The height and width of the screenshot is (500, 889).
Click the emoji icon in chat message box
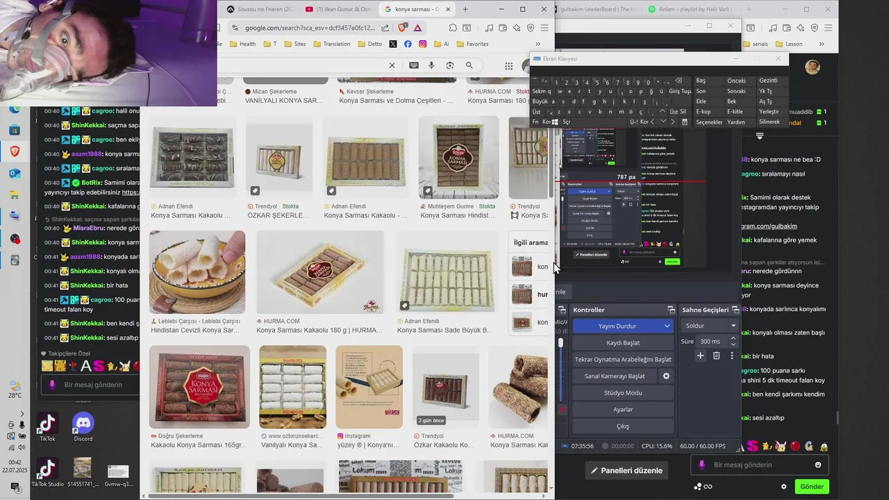click(x=818, y=465)
